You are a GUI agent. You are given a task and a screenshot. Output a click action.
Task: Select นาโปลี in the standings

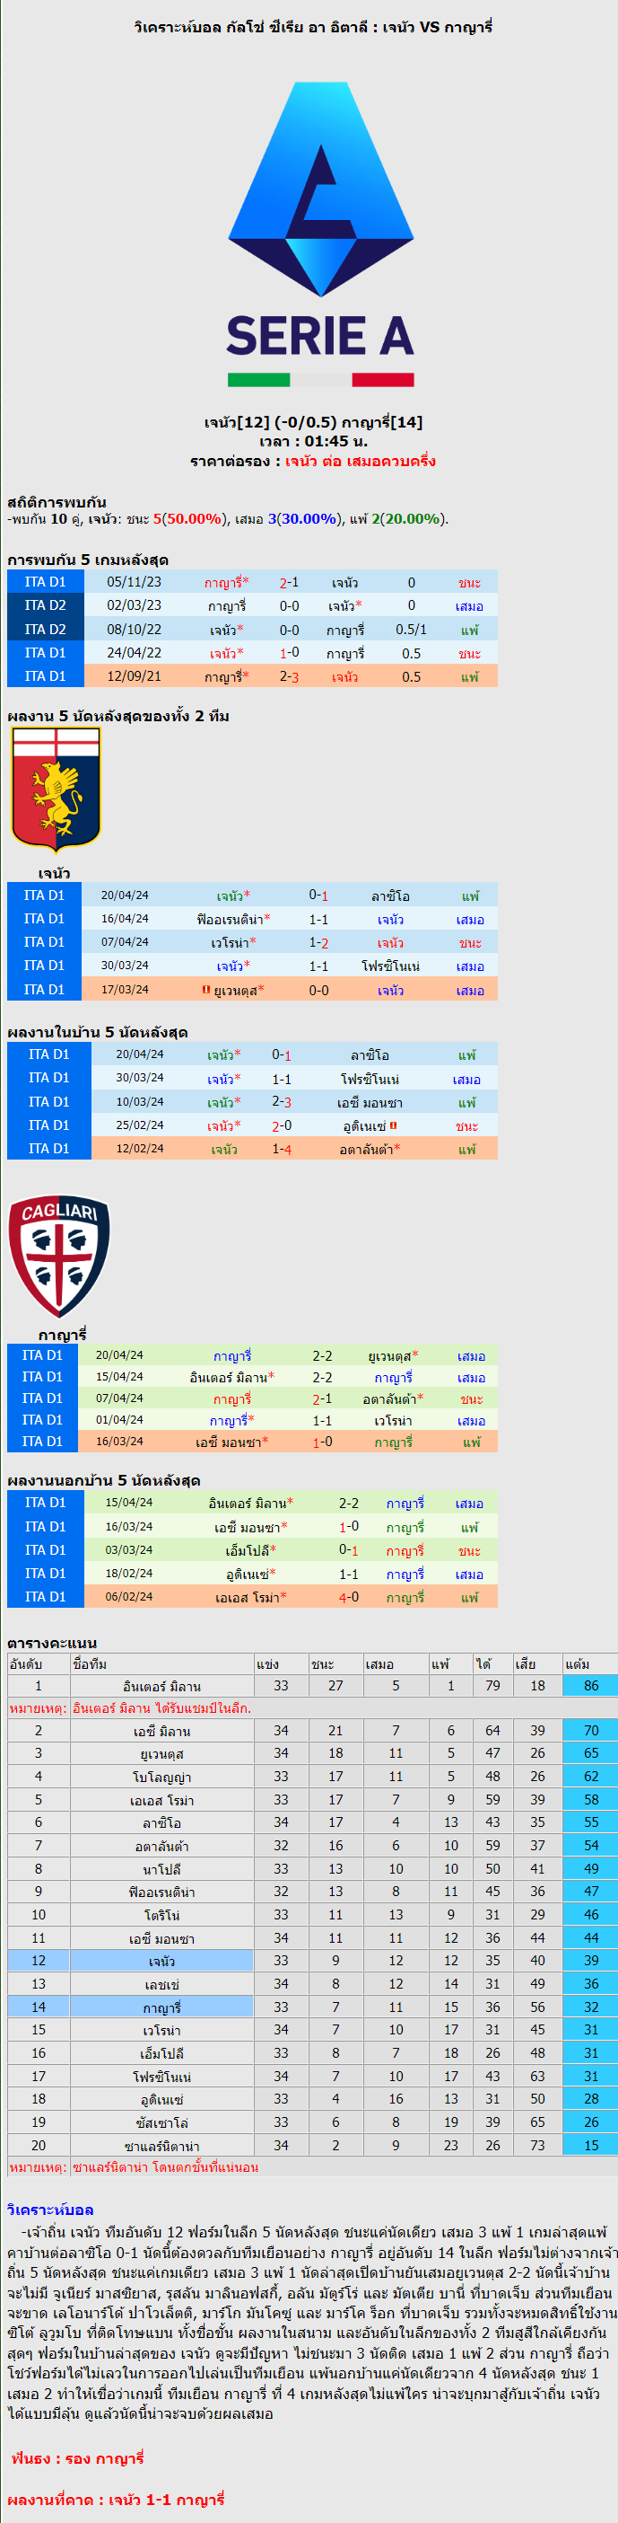click(161, 1870)
